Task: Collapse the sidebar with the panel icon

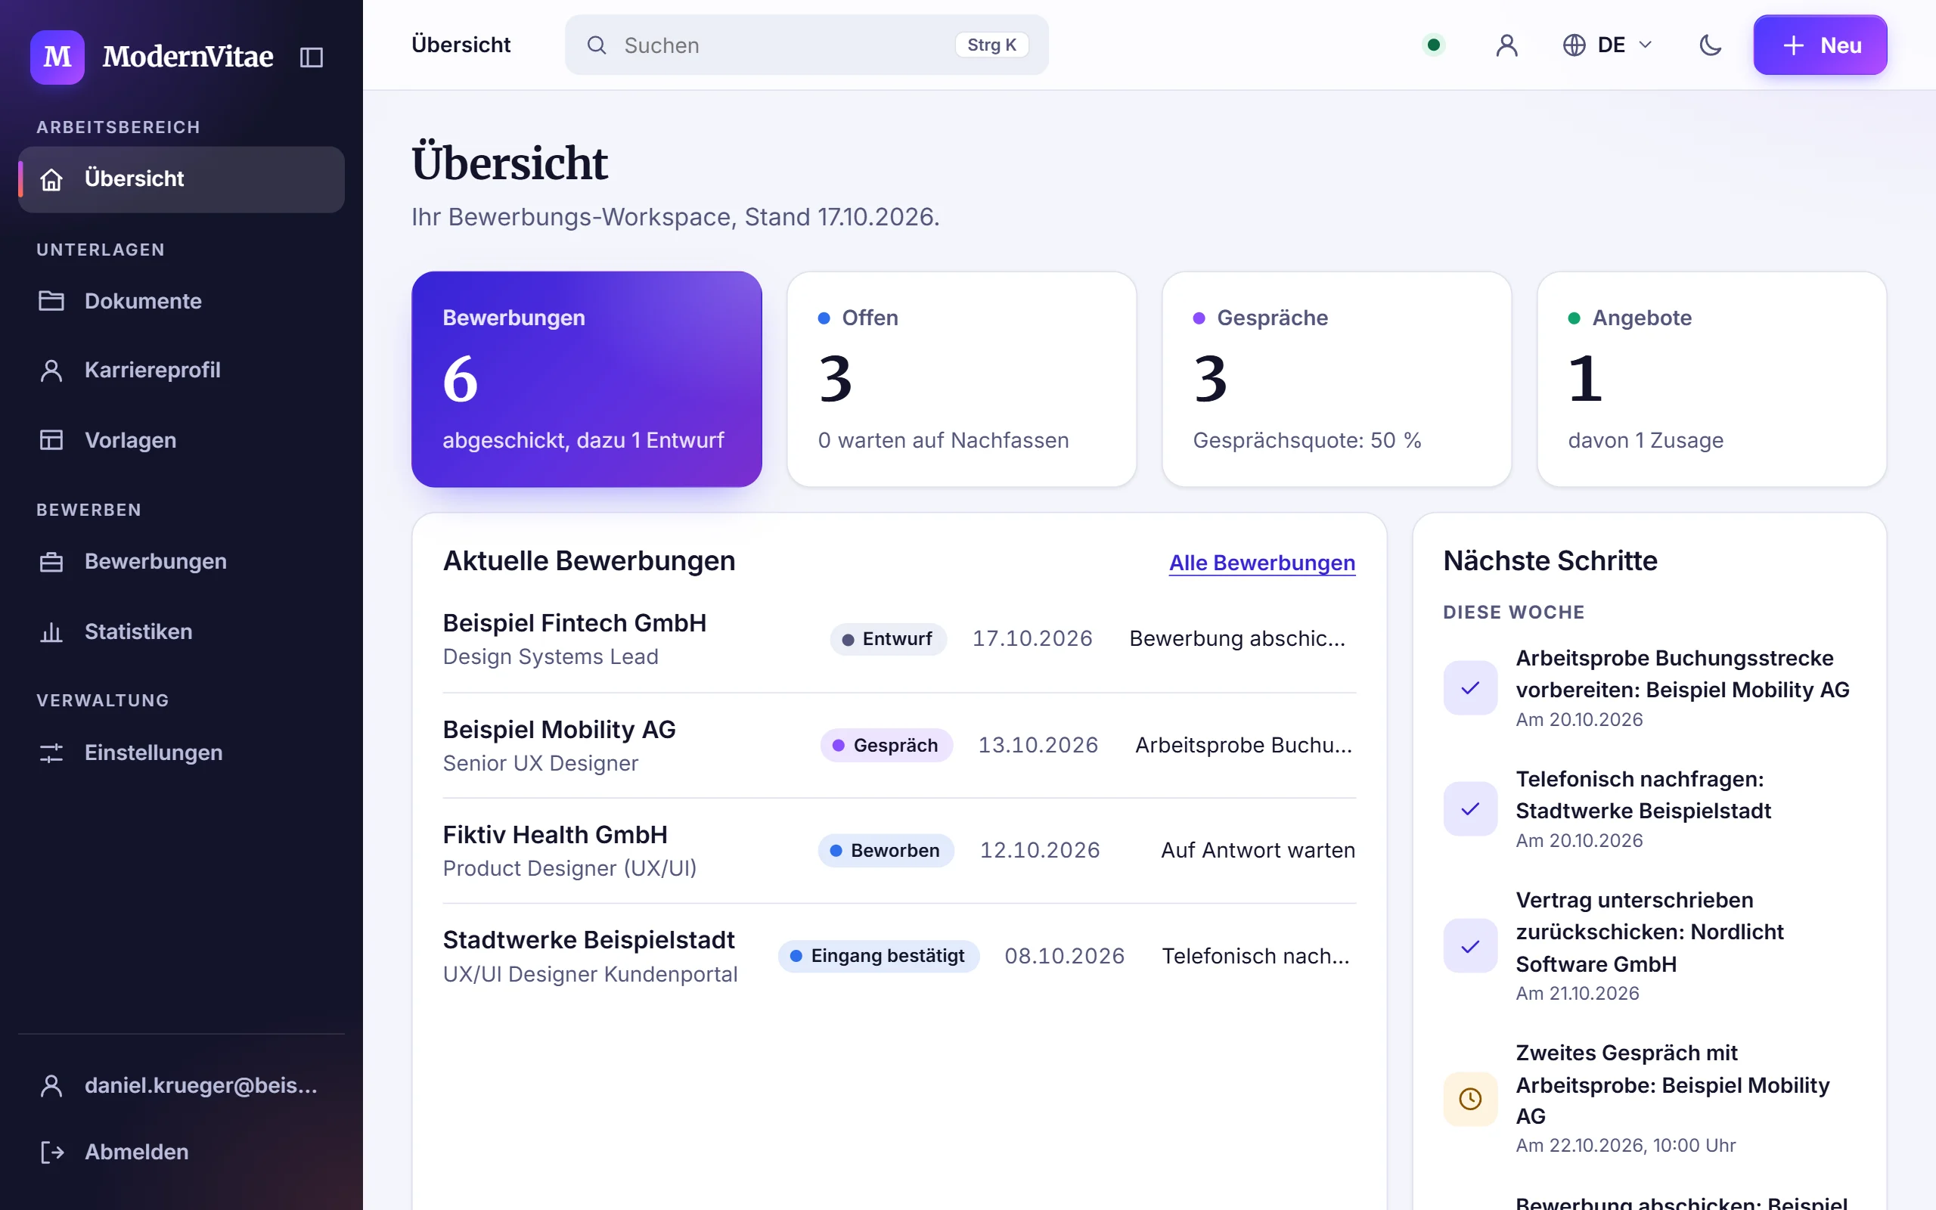Action: pyautogui.click(x=312, y=57)
